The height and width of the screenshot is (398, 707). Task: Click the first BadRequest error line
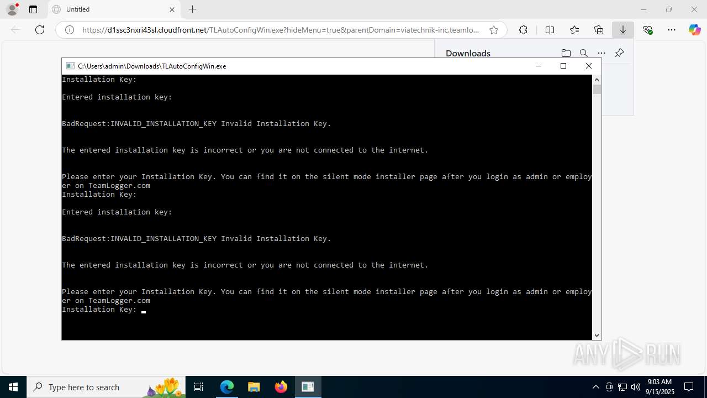coord(197,124)
